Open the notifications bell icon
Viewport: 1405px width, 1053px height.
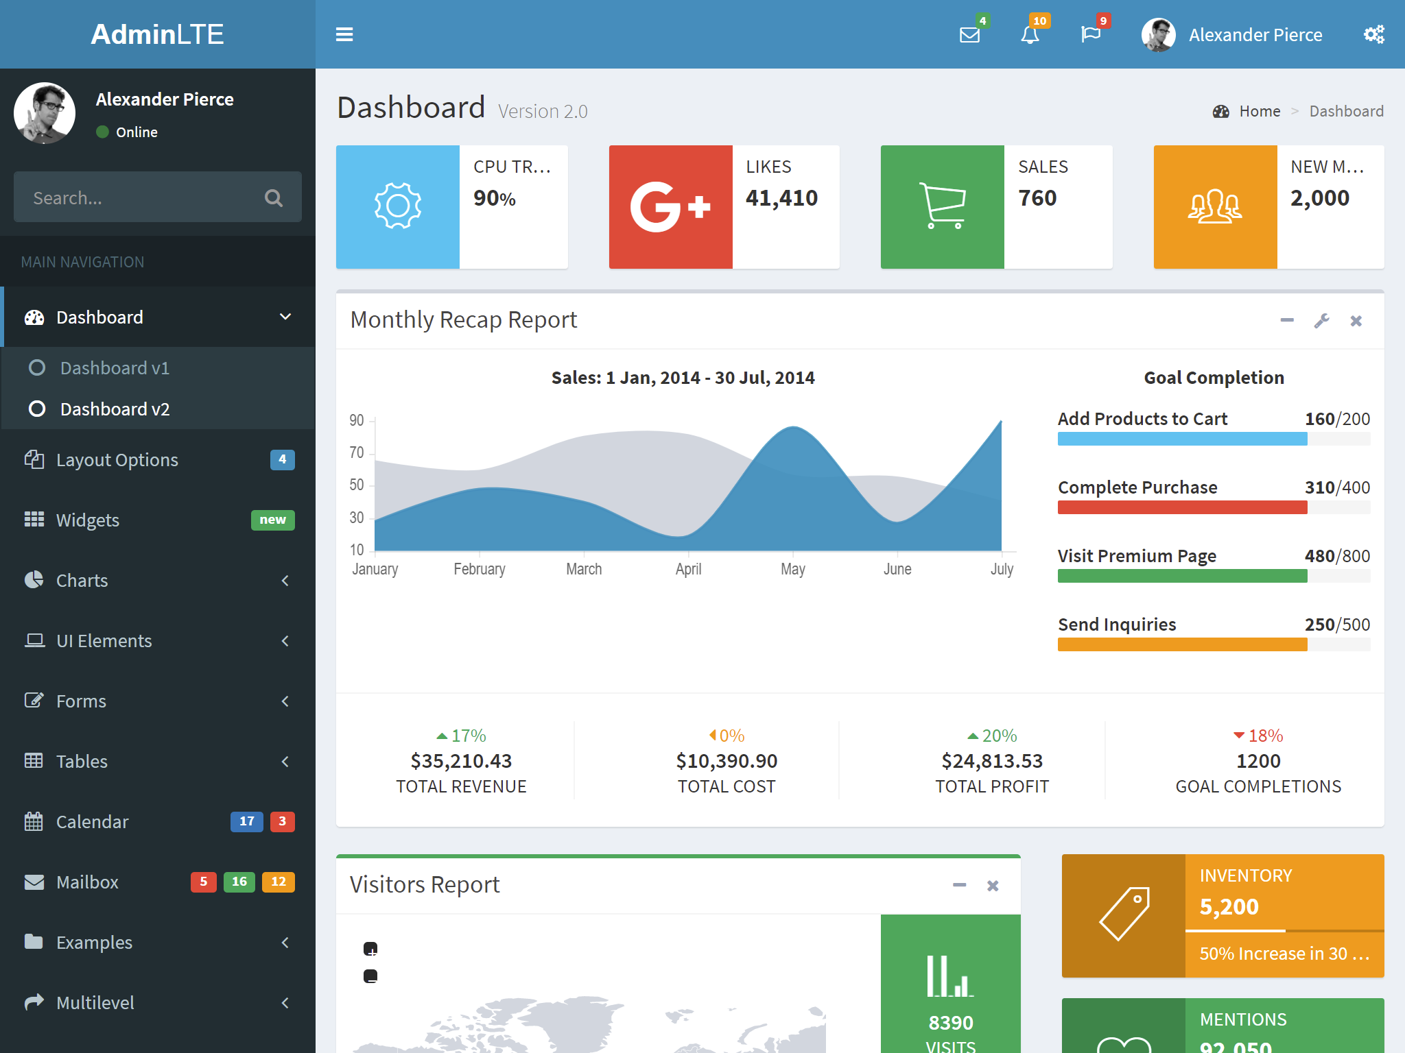(1030, 34)
